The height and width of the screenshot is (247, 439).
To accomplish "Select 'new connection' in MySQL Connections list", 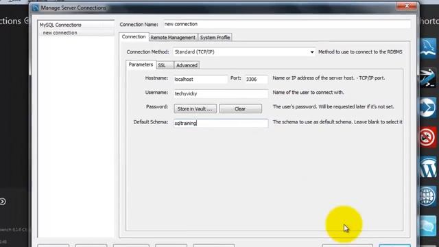I will pos(76,33).
